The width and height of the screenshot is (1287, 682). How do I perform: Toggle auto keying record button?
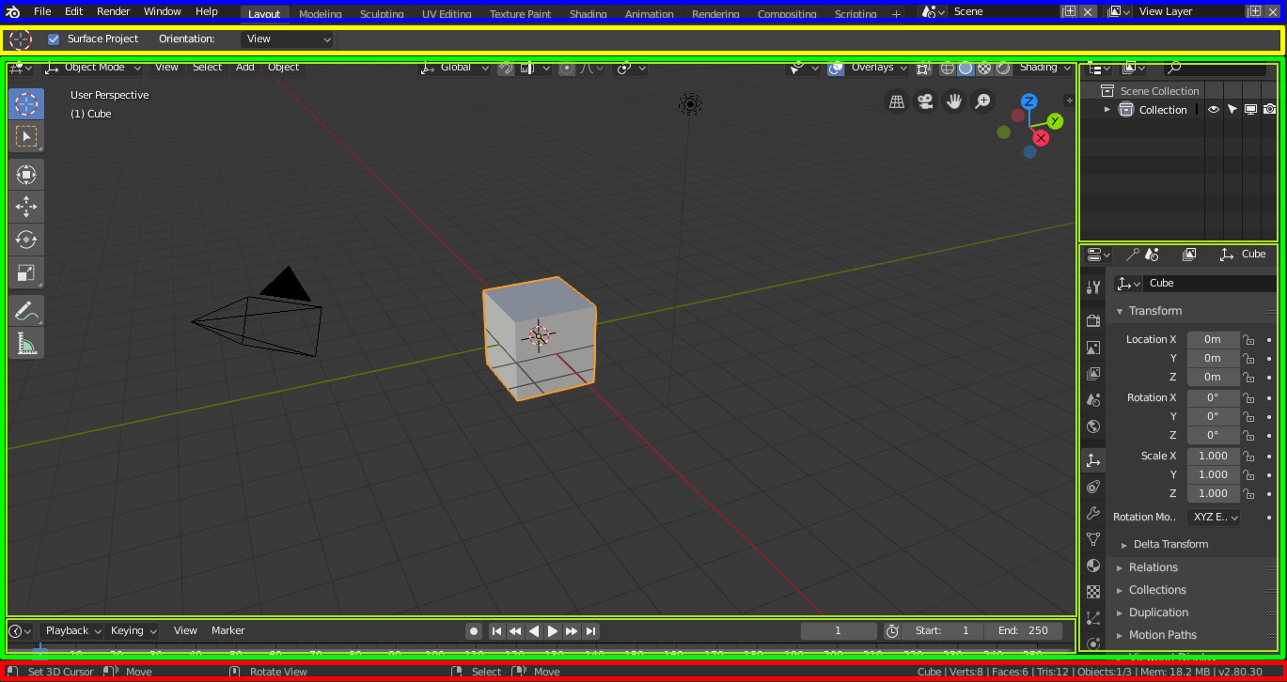(x=475, y=631)
